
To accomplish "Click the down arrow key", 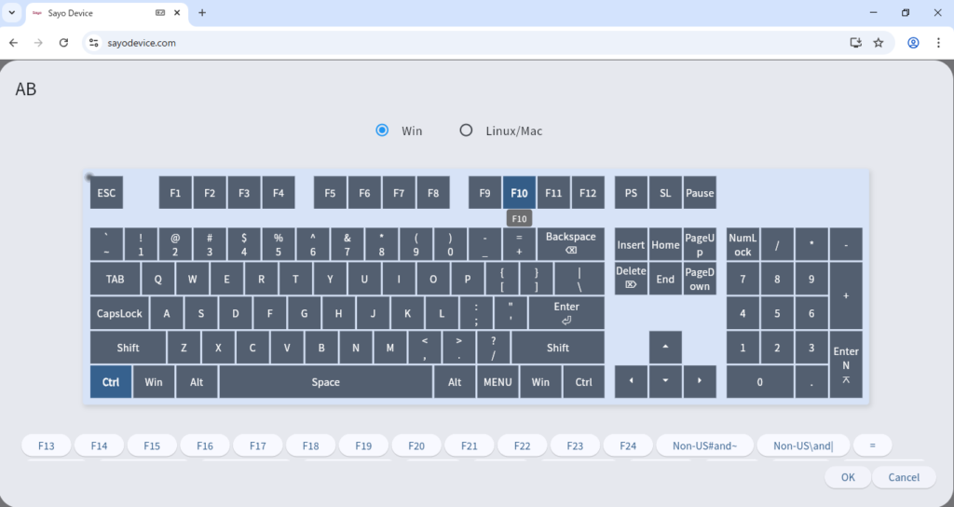I will coord(665,381).
